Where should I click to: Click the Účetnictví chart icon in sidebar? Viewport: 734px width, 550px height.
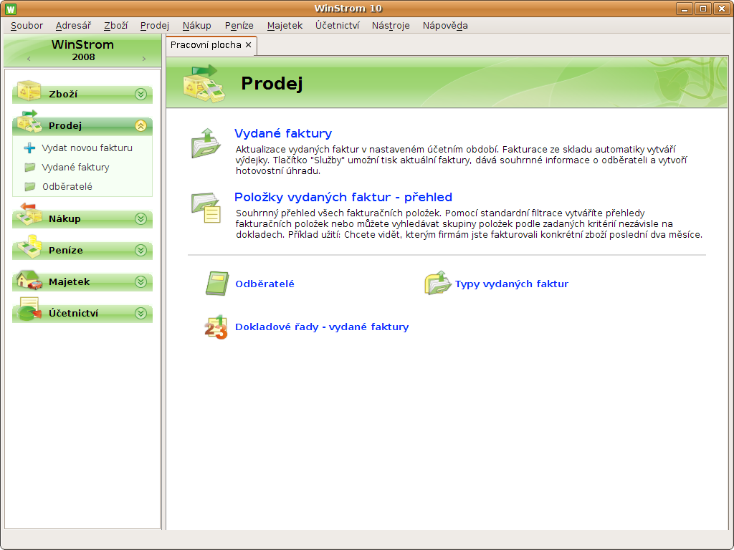29,312
